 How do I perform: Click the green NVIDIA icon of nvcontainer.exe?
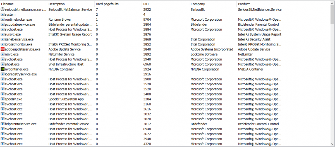(3, 69)
